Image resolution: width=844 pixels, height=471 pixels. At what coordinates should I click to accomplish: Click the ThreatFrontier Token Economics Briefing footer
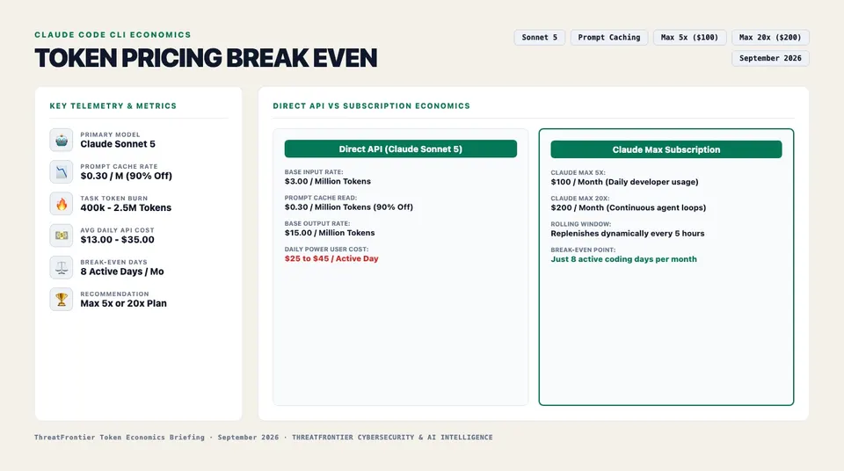click(x=120, y=438)
